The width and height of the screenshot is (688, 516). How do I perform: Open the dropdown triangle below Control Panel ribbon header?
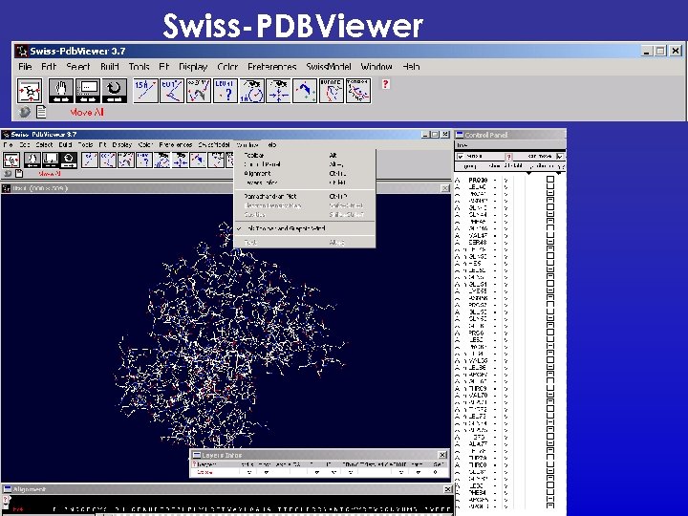click(x=528, y=174)
